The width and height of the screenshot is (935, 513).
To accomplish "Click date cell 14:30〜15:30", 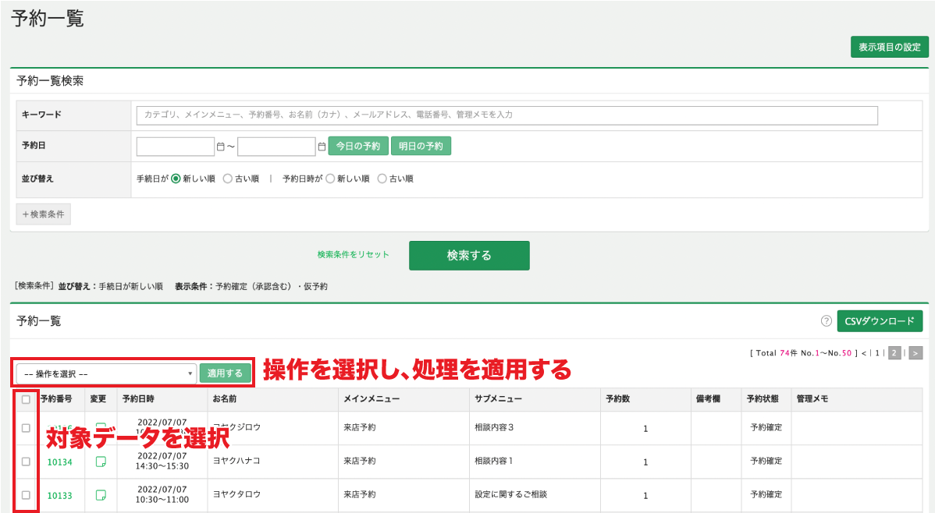I will (162, 466).
